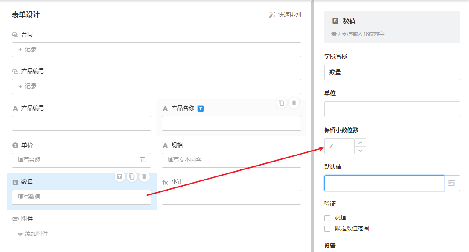This screenshot has height=252, width=469.
Task: Click the 规格 text field A icon
Action: 165,145
